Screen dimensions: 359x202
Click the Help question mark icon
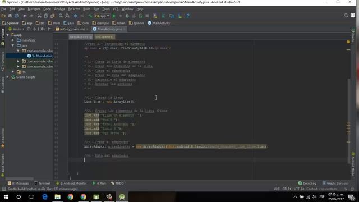point(188,16)
